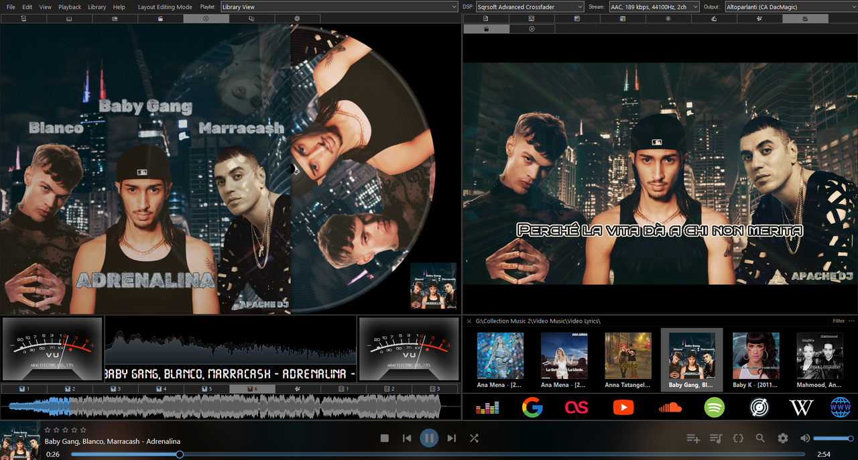858x460 pixels.
Task: Open the Filter option in the browser panel
Action: (839, 321)
